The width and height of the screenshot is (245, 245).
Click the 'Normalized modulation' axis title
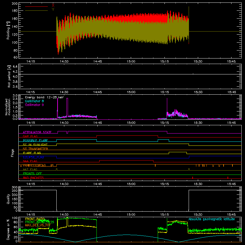(x=8, y=107)
